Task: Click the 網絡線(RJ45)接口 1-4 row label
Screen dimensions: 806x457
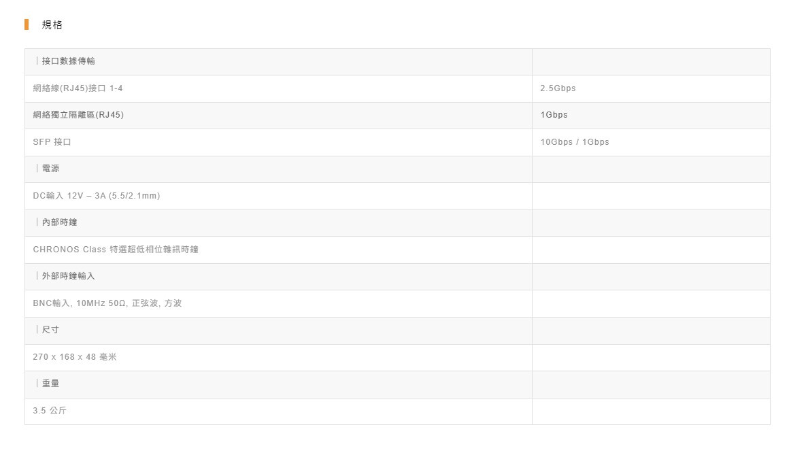Action: coord(78,88)
